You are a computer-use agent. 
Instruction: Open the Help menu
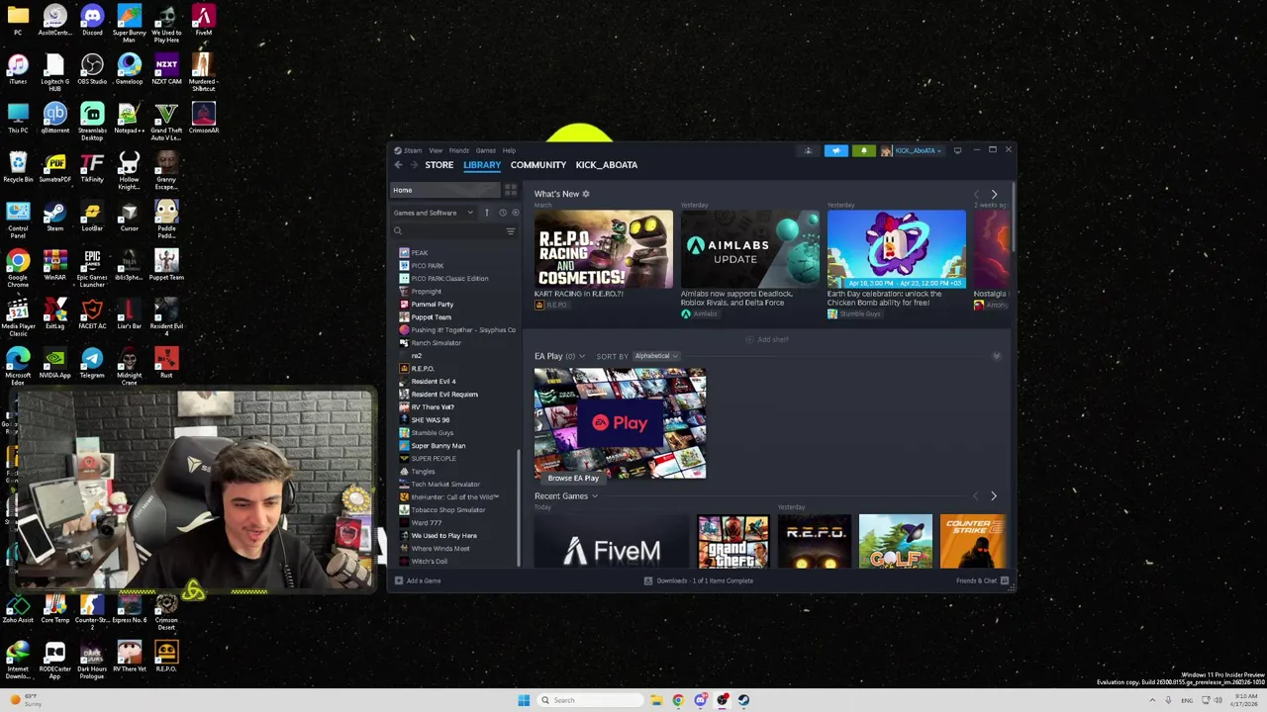[509, 150]
